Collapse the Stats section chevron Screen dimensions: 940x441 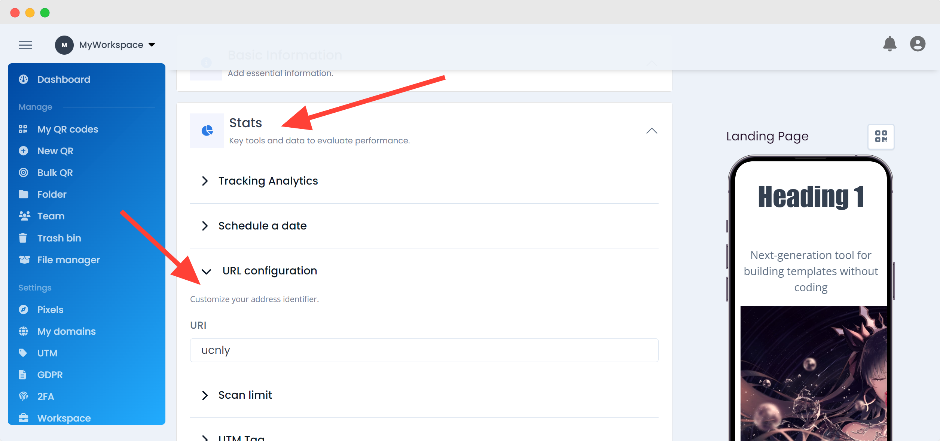tap(651, 131)
